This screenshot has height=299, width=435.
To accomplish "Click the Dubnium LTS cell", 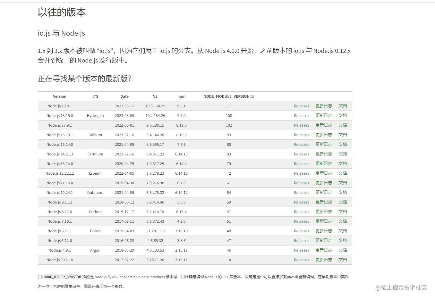I will [x=95, y=193].
